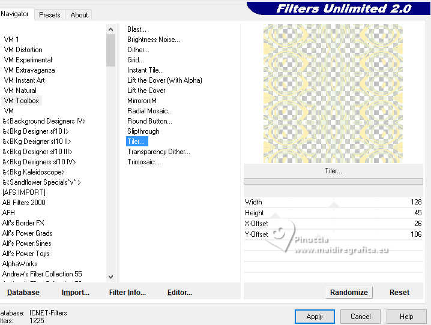Select the plain VM category
The image size is (431, 325).
pyautogui.click(x=9, y=110)
